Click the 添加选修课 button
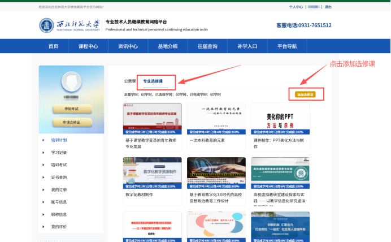This screenshot has height=242, width=391. coord(305,94)
